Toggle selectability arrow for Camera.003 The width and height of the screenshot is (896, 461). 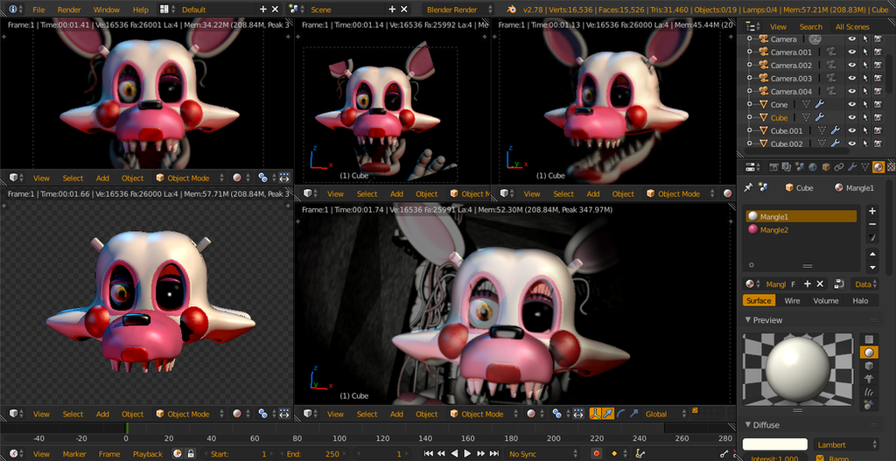point(864,78)
